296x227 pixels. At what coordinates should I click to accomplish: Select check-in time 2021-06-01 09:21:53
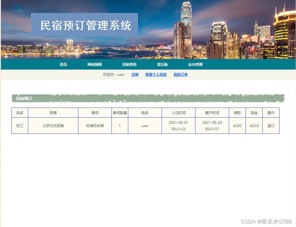[x=178, y=126]
